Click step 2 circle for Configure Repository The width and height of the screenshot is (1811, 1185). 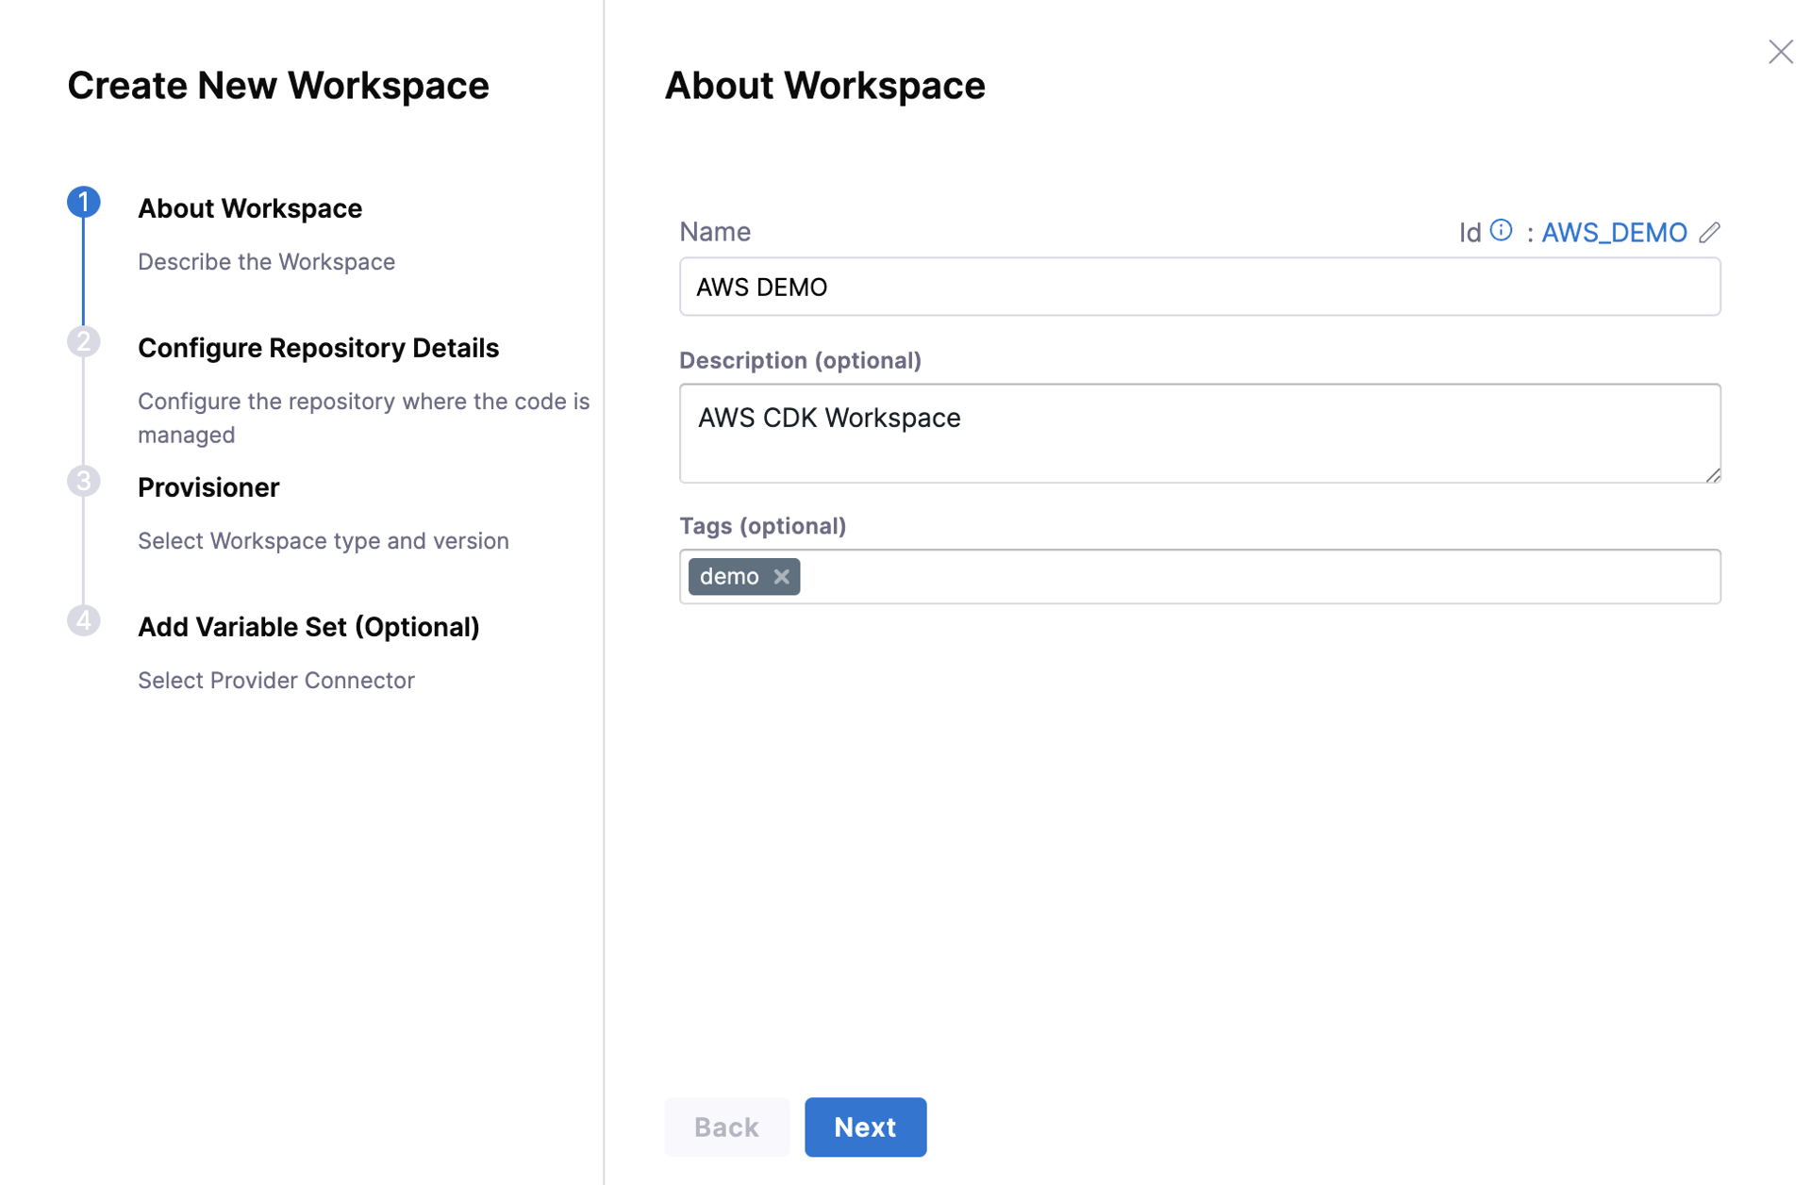pyautogui.click(x=84, y=341)
